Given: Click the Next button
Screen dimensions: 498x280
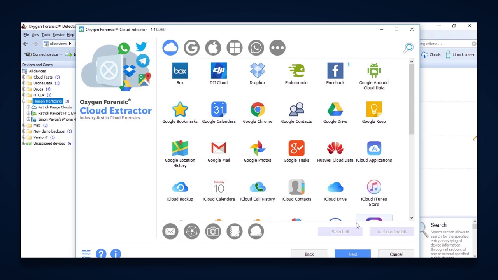Looking at the screenshot, I should click(x=352, y=254).
